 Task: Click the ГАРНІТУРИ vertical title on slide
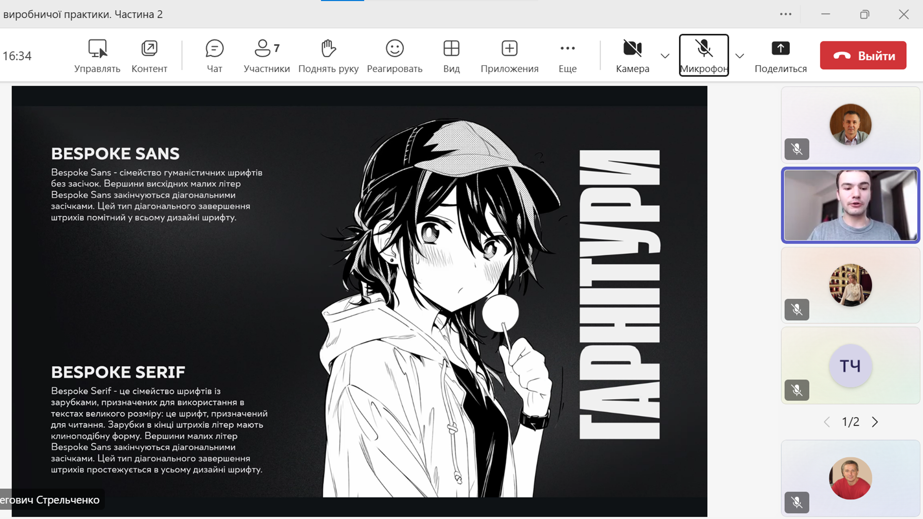620,295
